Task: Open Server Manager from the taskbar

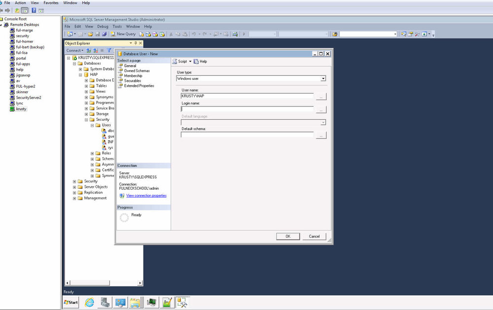Action: [x=105, y=303]
